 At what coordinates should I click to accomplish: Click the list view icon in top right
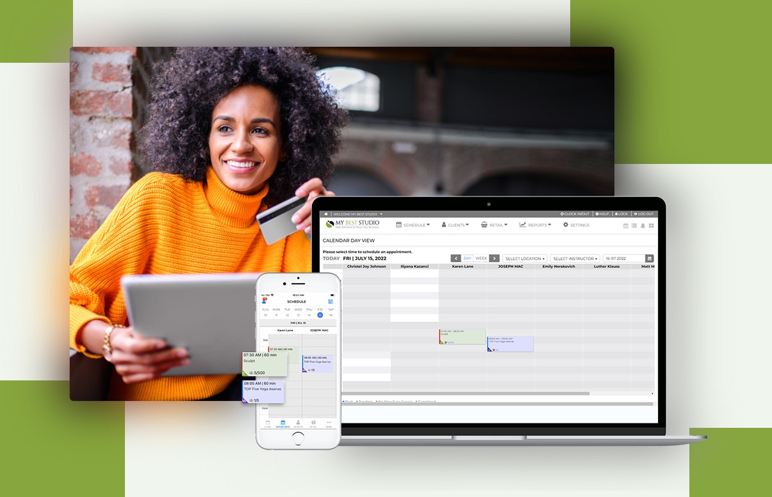634,225
